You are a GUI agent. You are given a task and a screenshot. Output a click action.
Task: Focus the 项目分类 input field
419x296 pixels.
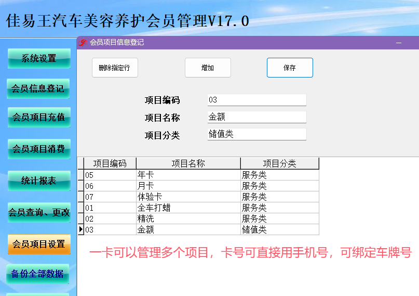click(x=257, y=134)
